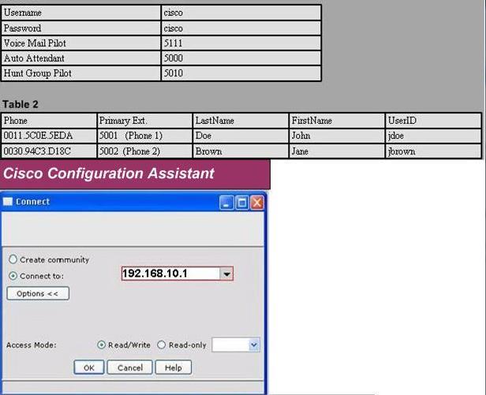This screenshot has width=486, height=395.
Task: Click the Auto Attendant 5000 value
Action: click(241, 58)
